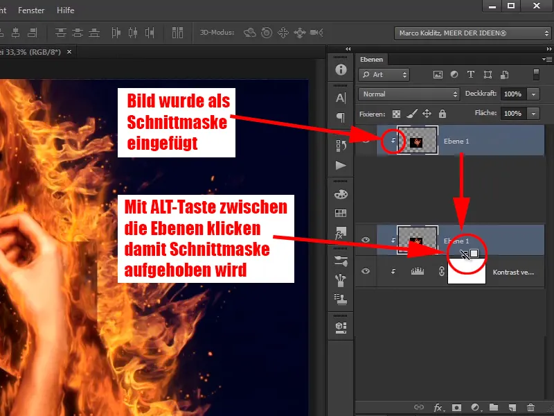The height and width of the screenshot is (416, 554).
Task: Filter layers by adjustment layers icon
Action: pyautogui.click(x=454, y=74)
